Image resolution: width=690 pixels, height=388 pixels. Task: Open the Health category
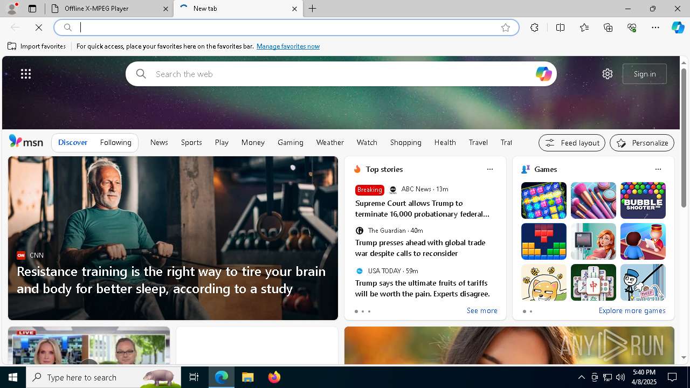(445, 142)
